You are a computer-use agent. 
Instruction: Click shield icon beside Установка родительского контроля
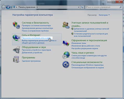click(72, 34)
